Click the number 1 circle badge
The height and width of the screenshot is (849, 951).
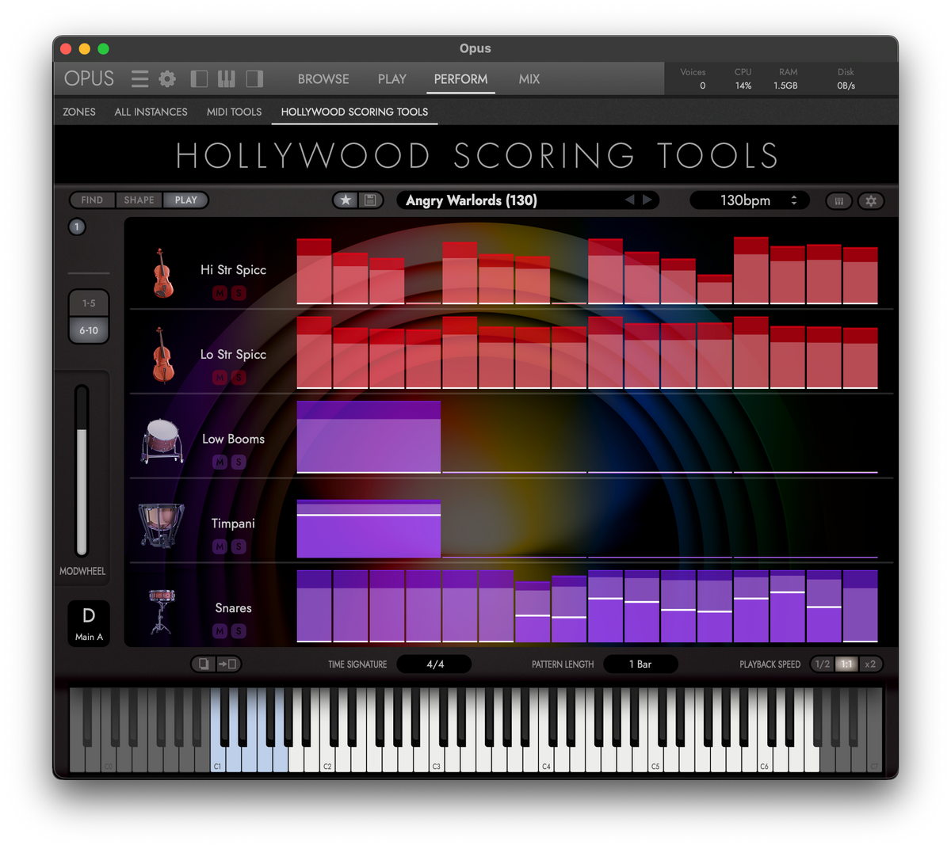77,227
